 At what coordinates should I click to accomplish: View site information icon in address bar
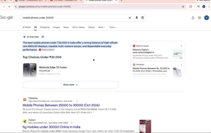tap(16, 7)
